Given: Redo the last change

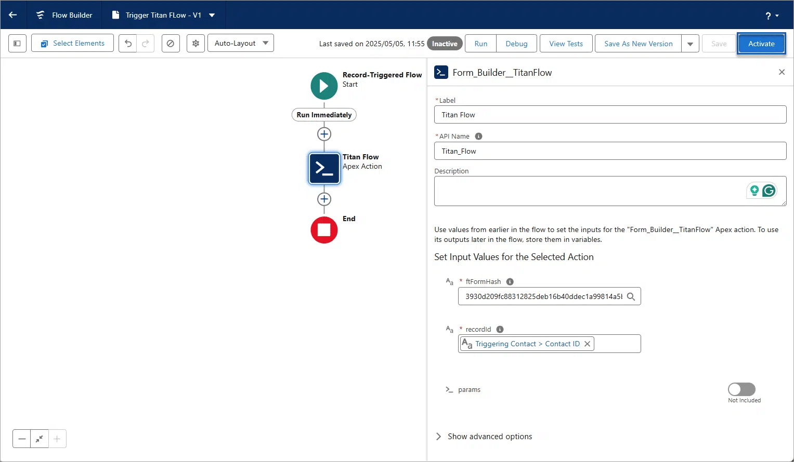Looking at the screenshot, I should coord(146,43).
